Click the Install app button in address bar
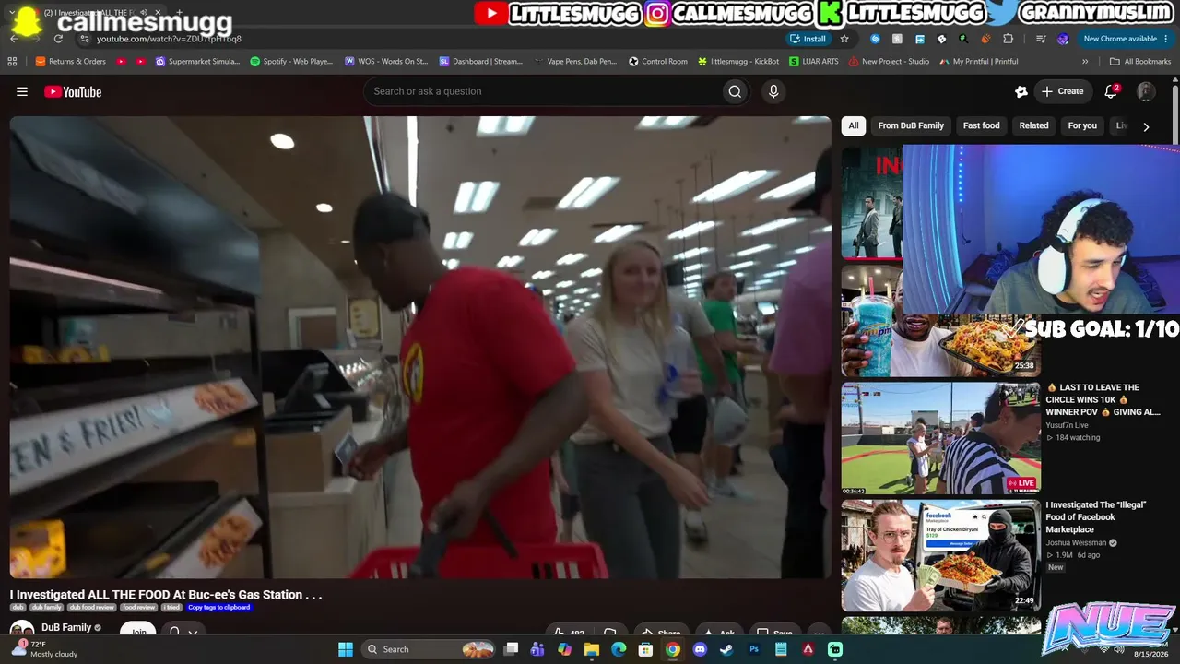The image size is (1180, 664). (808, 39)
